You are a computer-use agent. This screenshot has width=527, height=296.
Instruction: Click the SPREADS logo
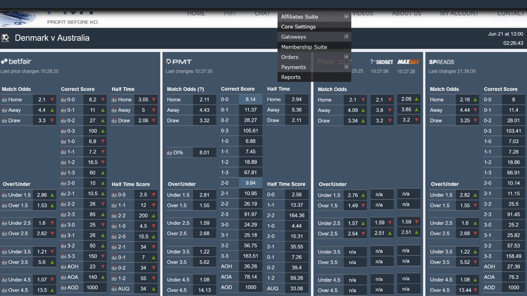tap(441, 62)
